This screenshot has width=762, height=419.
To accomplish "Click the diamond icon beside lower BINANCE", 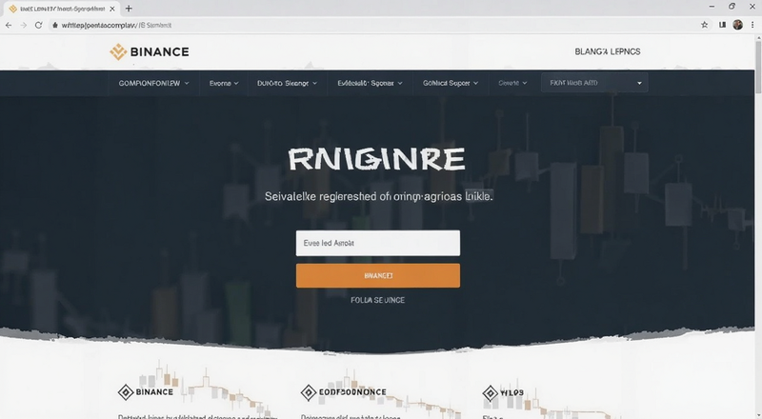I will [126, 391].
